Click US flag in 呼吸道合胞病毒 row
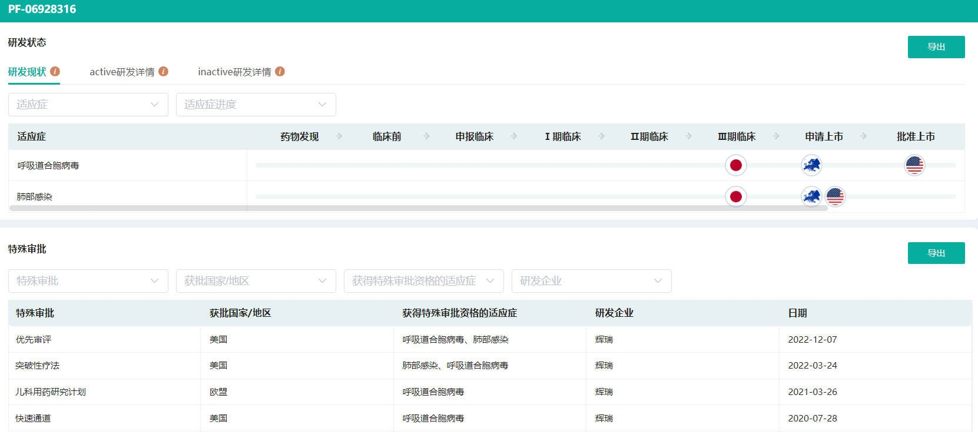Image resolution: width=978 pixels, height=435 pixels. 914,165
